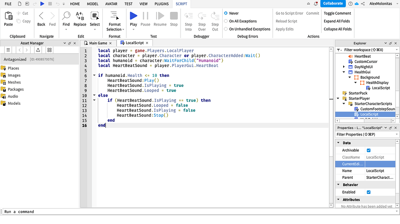Collapse the Data section in Properties
The height and width of the screenshot is (224, 400).
[x=339, y=143]
